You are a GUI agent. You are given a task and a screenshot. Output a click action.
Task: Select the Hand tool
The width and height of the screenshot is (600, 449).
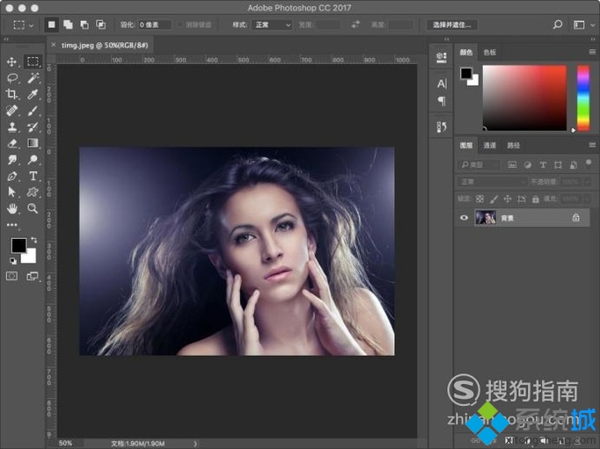[x=11, y=208]
